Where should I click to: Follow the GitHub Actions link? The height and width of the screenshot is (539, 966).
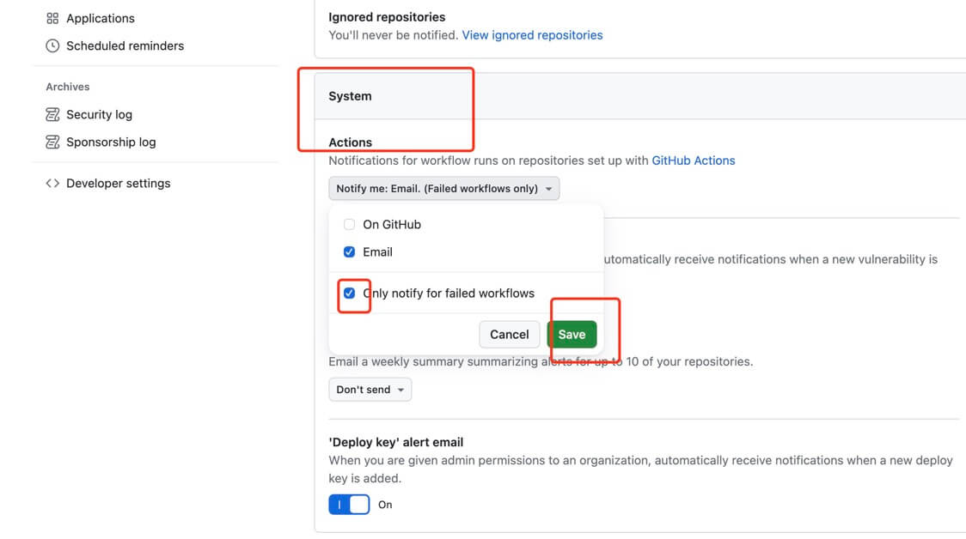click(x=693, y=160)
